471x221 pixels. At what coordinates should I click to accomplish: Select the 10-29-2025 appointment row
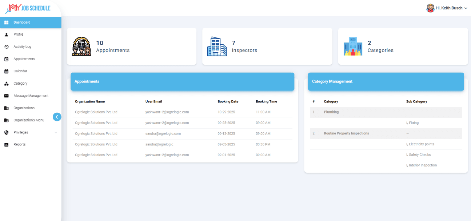pyautogui.click(x=182, y=112)
